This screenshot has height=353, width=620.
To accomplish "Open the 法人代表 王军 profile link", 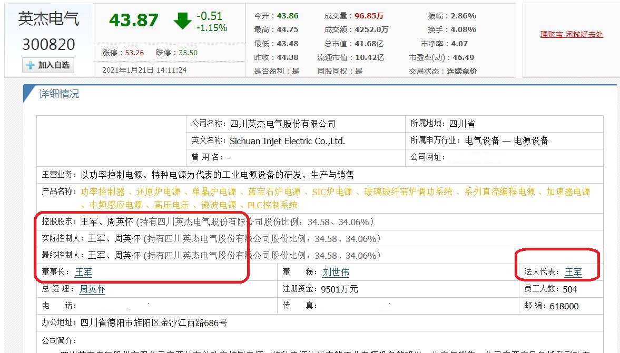I will 573,273.
